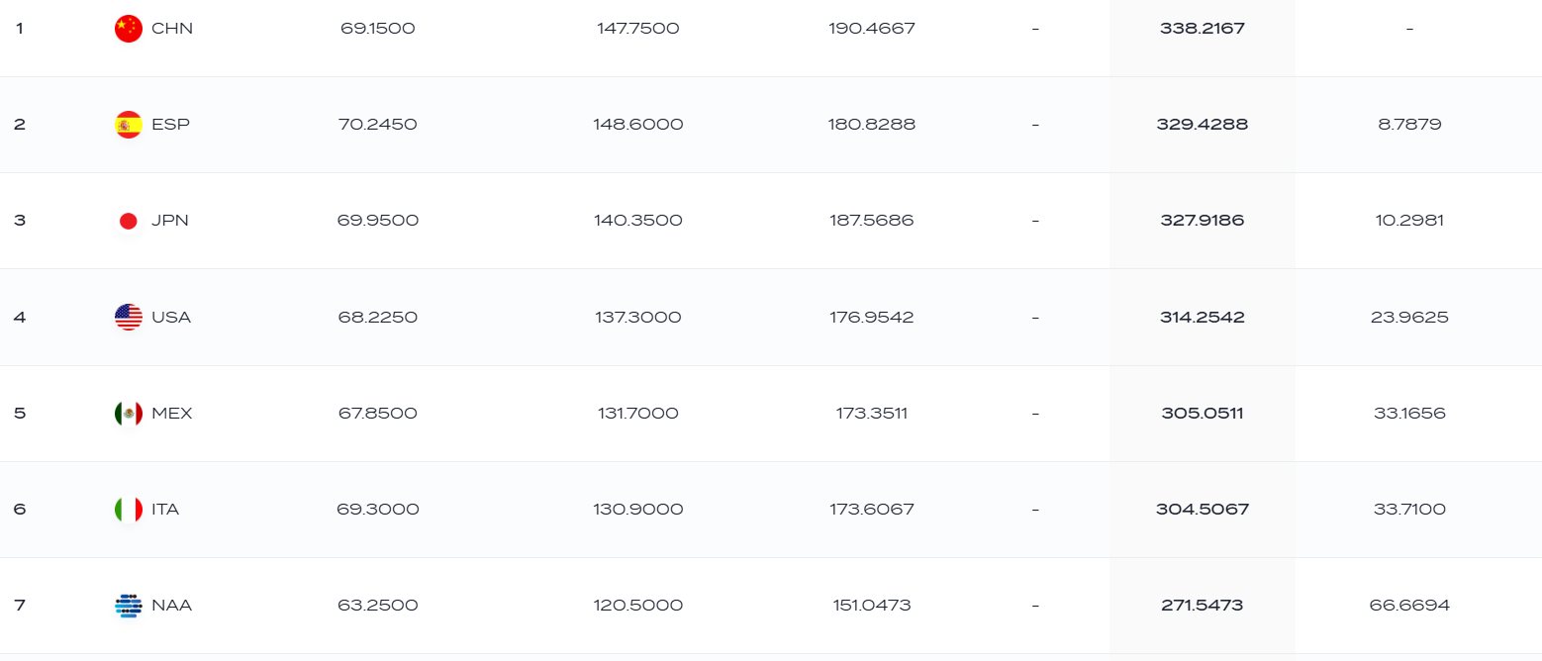The height and width of the screenshot is (661, 1542).
Task: Click the USA flag icon
Action: 129,317
